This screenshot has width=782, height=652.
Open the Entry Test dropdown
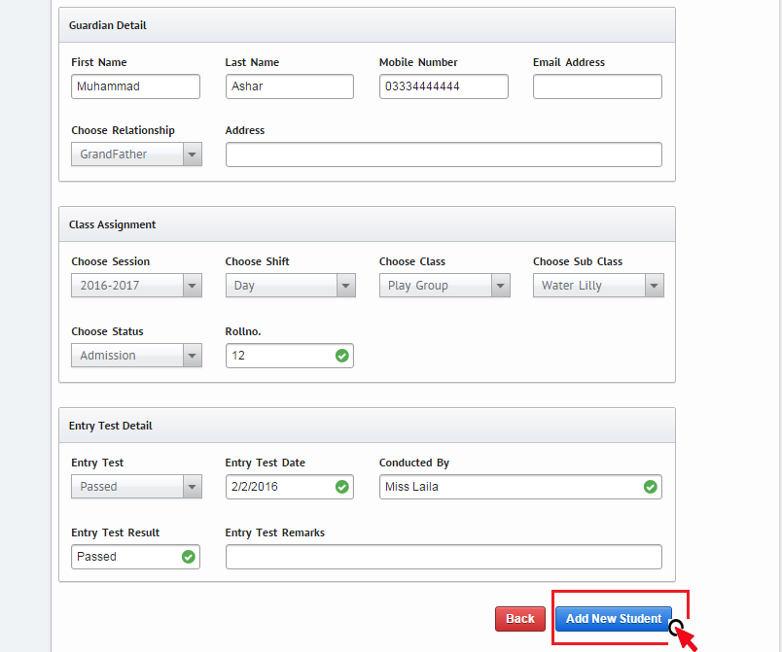point(136,487)
